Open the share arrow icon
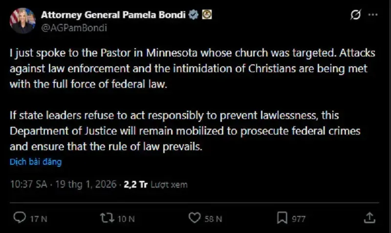The width and height of the screenshot is (391, 233). [x=369, y=217]
